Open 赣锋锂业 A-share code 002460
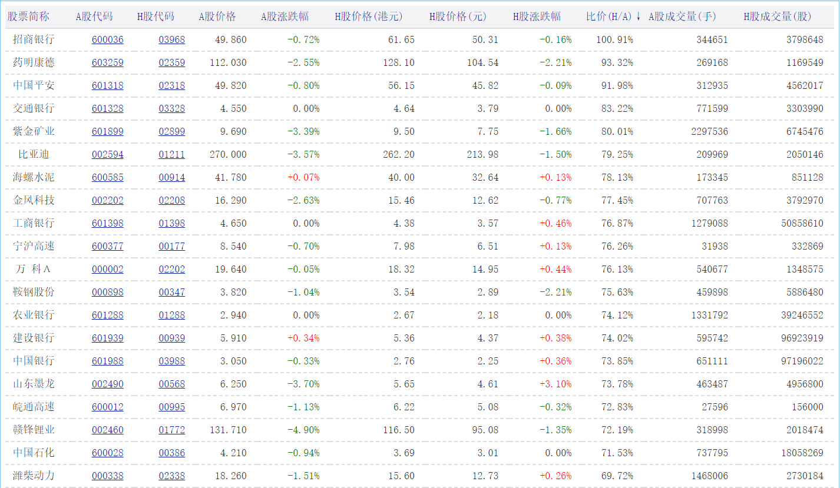 coord(108,430)
